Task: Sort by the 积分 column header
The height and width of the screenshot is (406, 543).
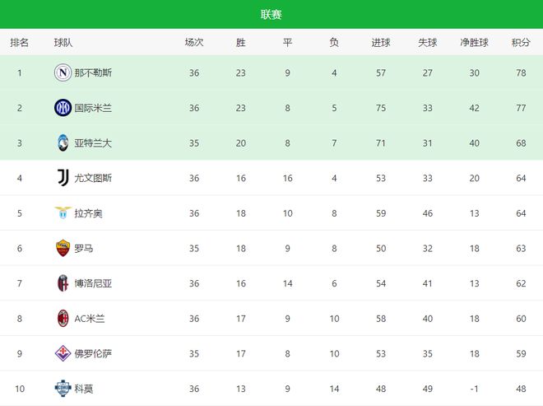Action: click(521, 42)
